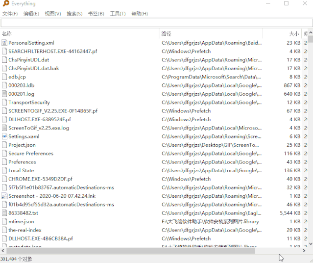Viewport: 313px width, 263px height.
Task: Click the edb.jcp file icon
Action: click(4, 77)
